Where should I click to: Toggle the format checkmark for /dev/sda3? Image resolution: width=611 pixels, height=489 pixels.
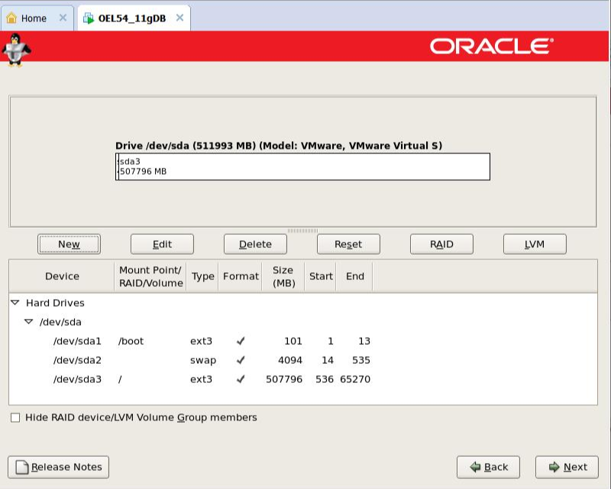click(x=241, y=379)
